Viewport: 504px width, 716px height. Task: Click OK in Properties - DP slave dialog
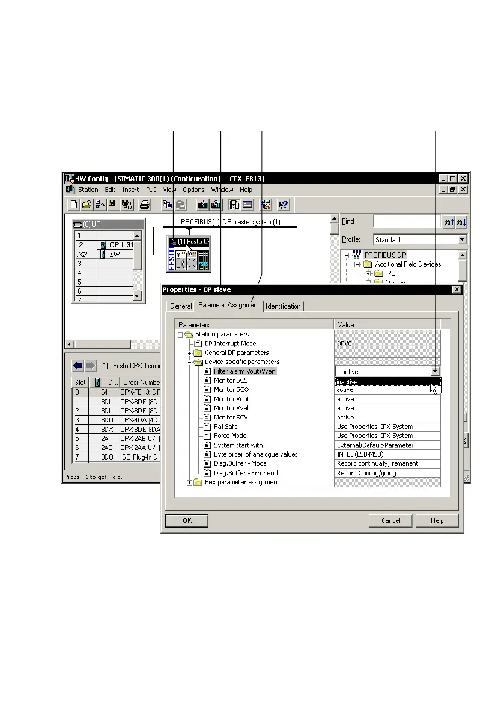pos(187,520)
